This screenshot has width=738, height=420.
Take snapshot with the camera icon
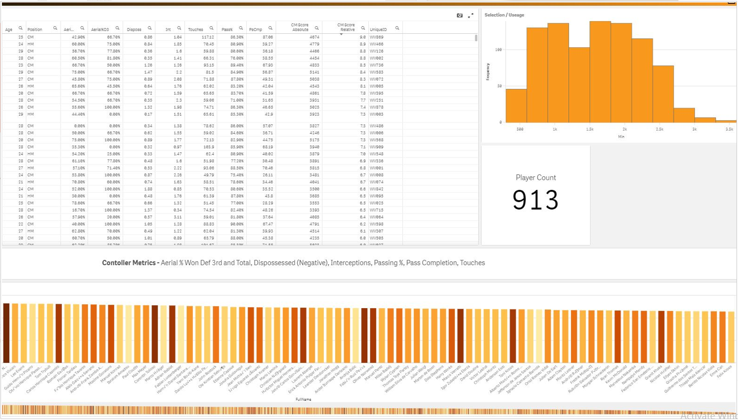coord(460,16)
